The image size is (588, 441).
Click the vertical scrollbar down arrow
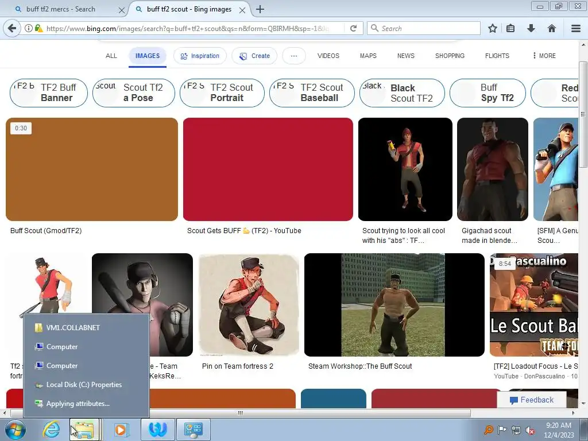pyautogui.click(x=583, y=404)
